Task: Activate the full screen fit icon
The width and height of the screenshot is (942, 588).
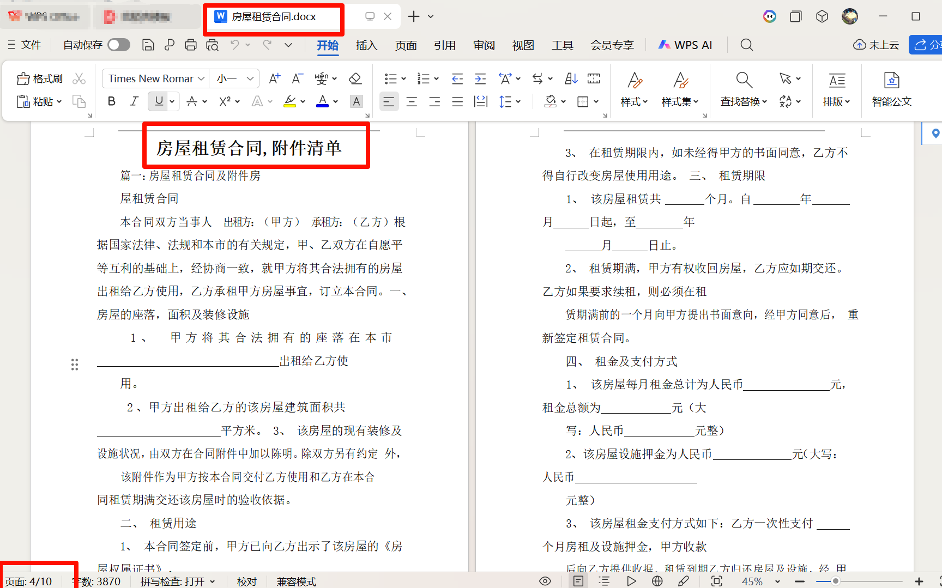Action: 716,581
